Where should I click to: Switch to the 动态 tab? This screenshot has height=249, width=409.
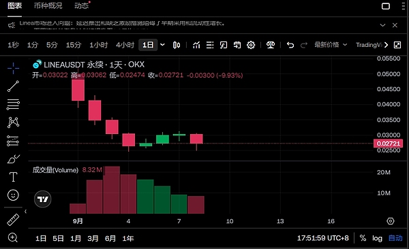(x=82, y=5)
